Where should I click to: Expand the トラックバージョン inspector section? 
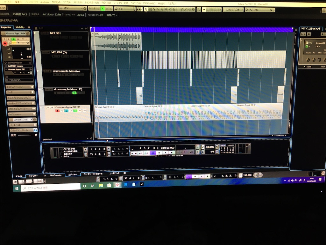(20, 87)
